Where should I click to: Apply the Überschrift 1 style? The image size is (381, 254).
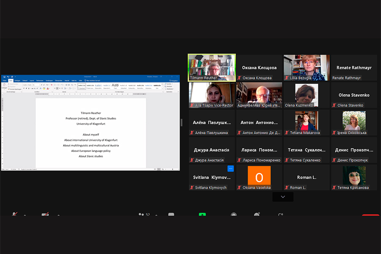98,86
